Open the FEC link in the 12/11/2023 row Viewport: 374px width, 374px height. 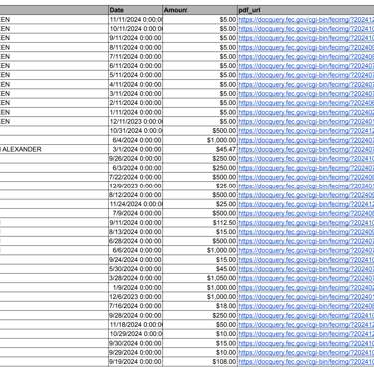tap(306, 121)
